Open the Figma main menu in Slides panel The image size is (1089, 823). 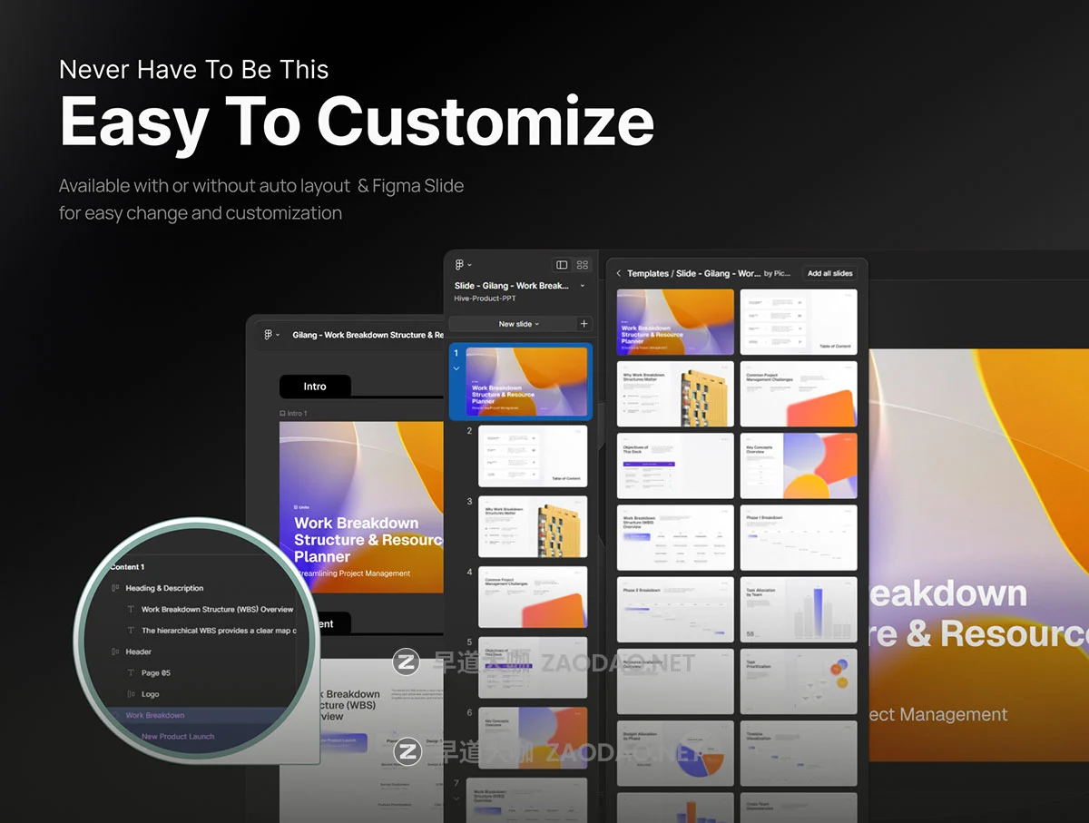point(463,265)
